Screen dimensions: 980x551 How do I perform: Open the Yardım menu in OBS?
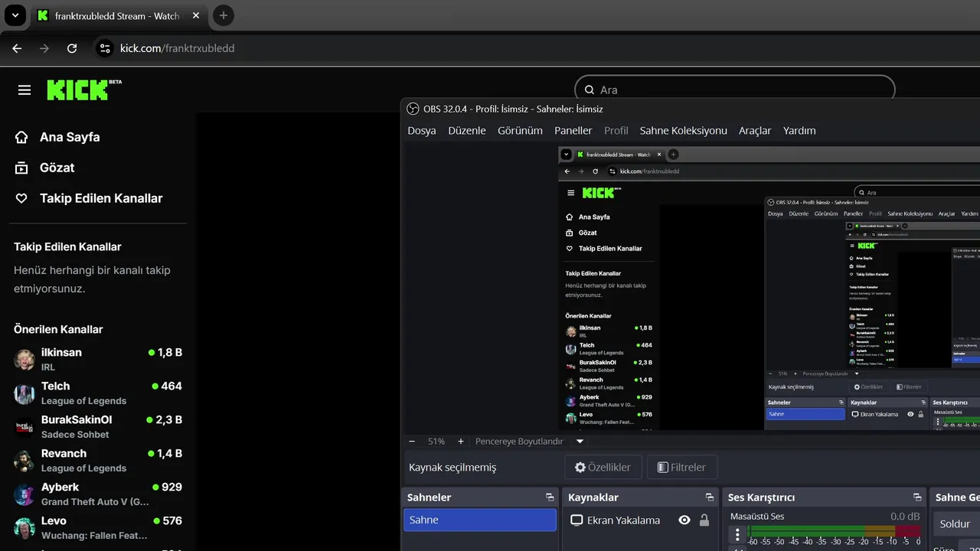799,131
